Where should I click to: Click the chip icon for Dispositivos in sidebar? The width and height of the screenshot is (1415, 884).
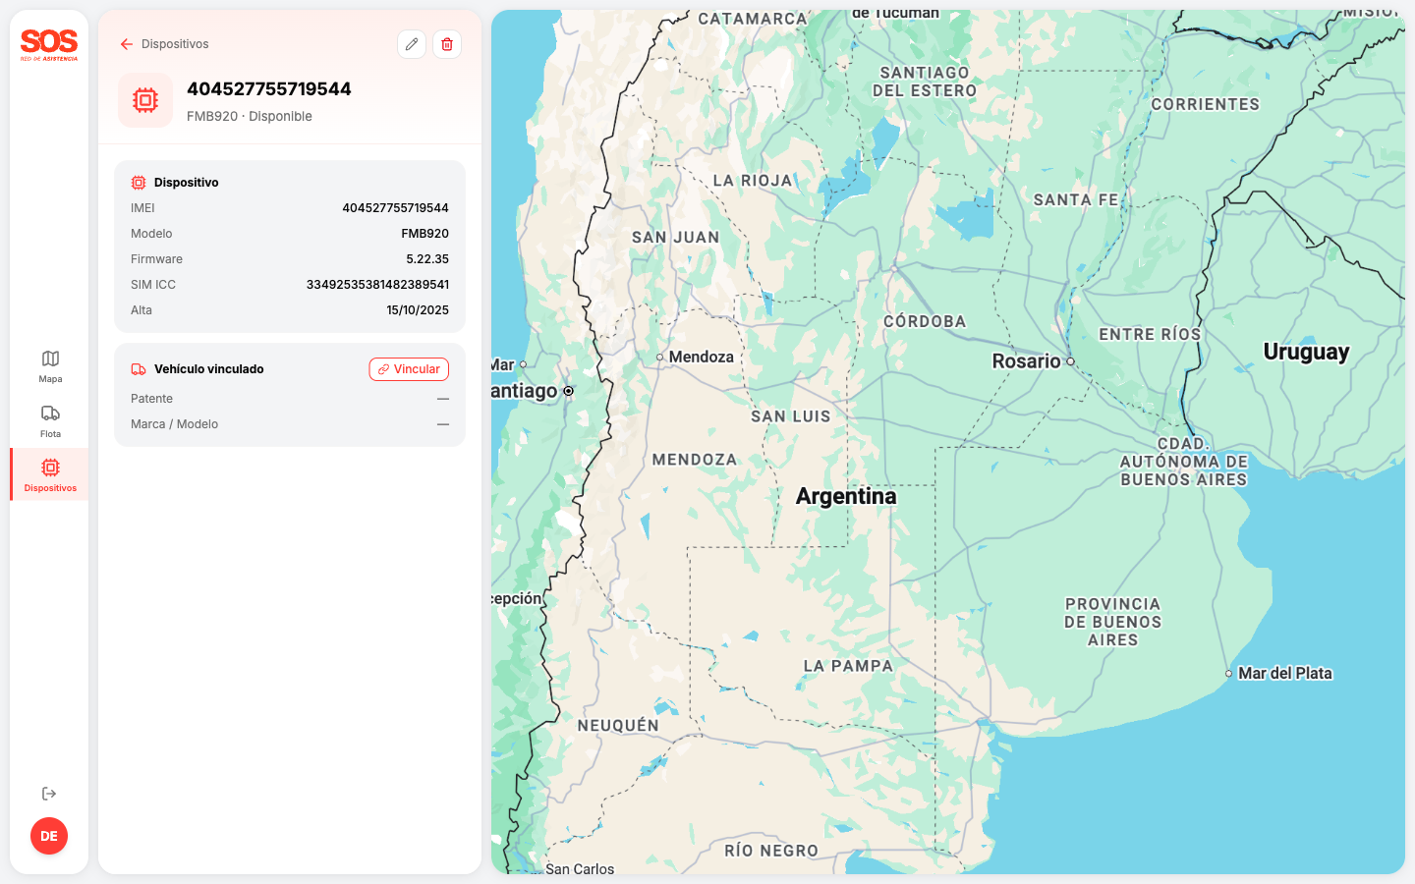pos(49,469)
